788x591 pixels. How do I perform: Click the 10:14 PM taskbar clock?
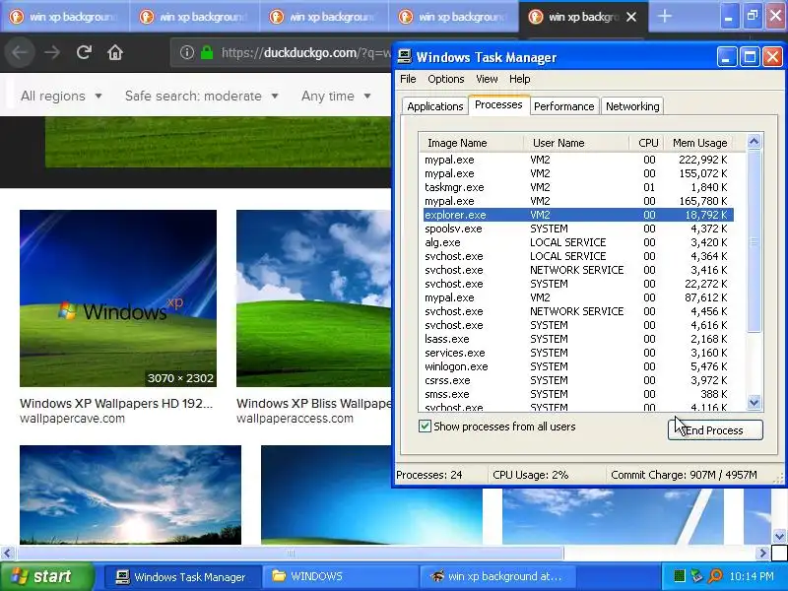point(752,576)
